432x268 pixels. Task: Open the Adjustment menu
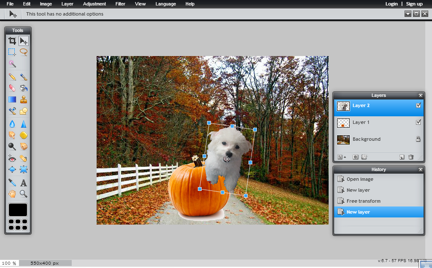pyautogui.click(x=94, y=4)
